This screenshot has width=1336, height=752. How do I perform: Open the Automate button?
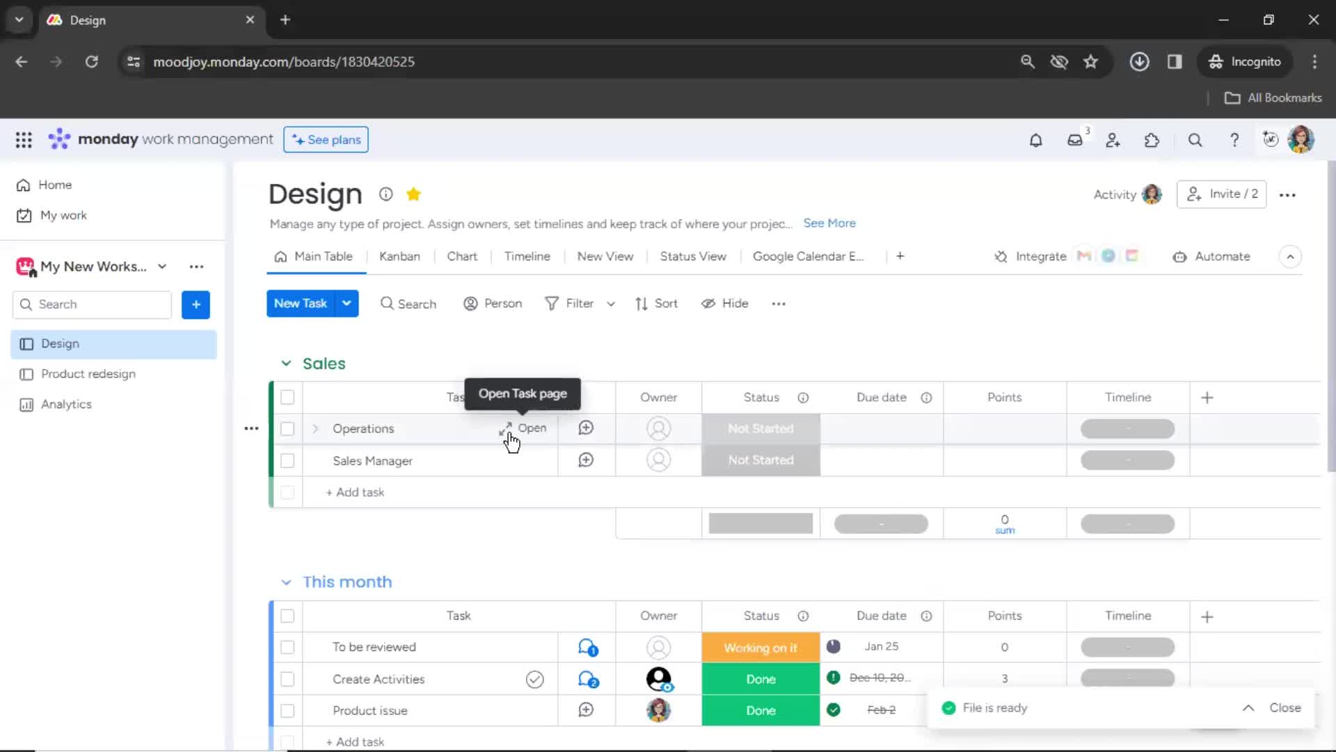click(1211, 257)
